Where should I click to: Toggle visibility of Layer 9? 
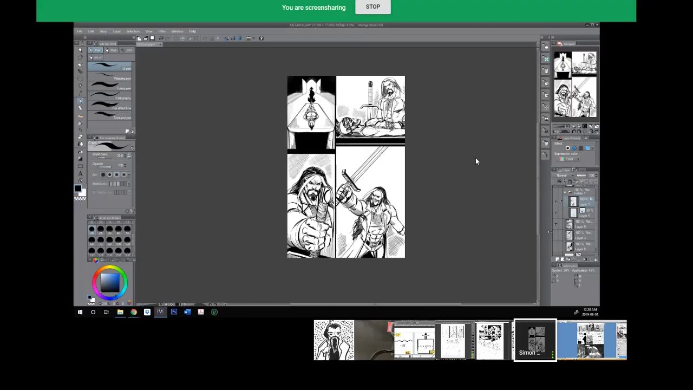(556, 224)
